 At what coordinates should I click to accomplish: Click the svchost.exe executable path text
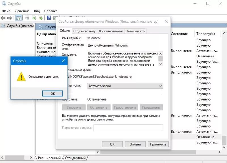point(100,77)
